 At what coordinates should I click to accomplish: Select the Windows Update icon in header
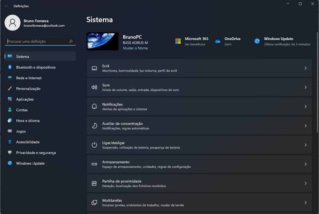pos(257,41)
